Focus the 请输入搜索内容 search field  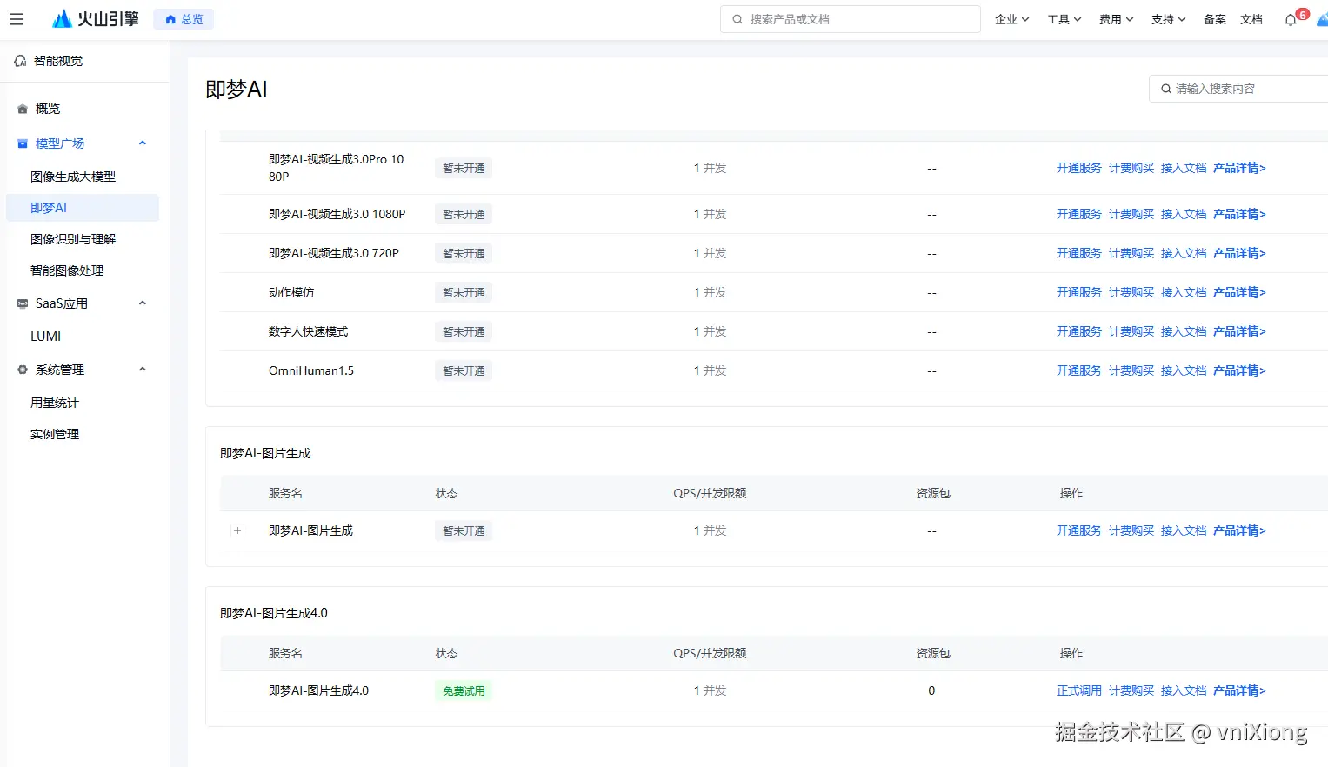pyautogui.click(x=1239, y=89)
